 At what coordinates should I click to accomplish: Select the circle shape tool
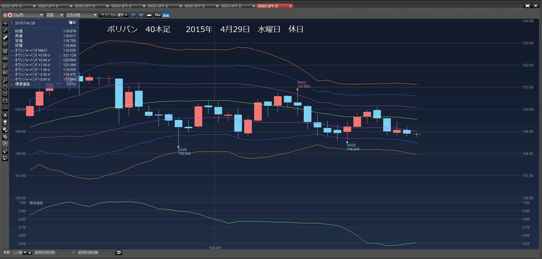click(5, 94)
